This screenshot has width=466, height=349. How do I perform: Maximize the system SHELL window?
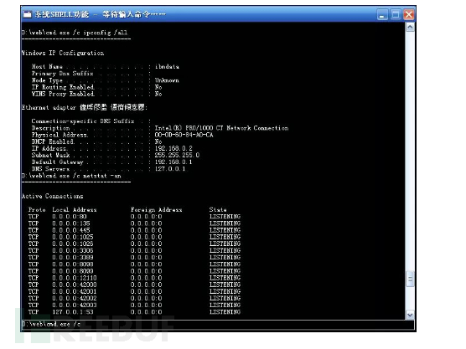(396, 14)
